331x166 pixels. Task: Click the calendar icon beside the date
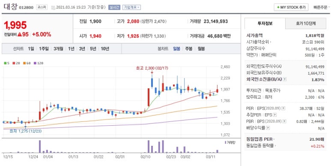click(53, 7)
